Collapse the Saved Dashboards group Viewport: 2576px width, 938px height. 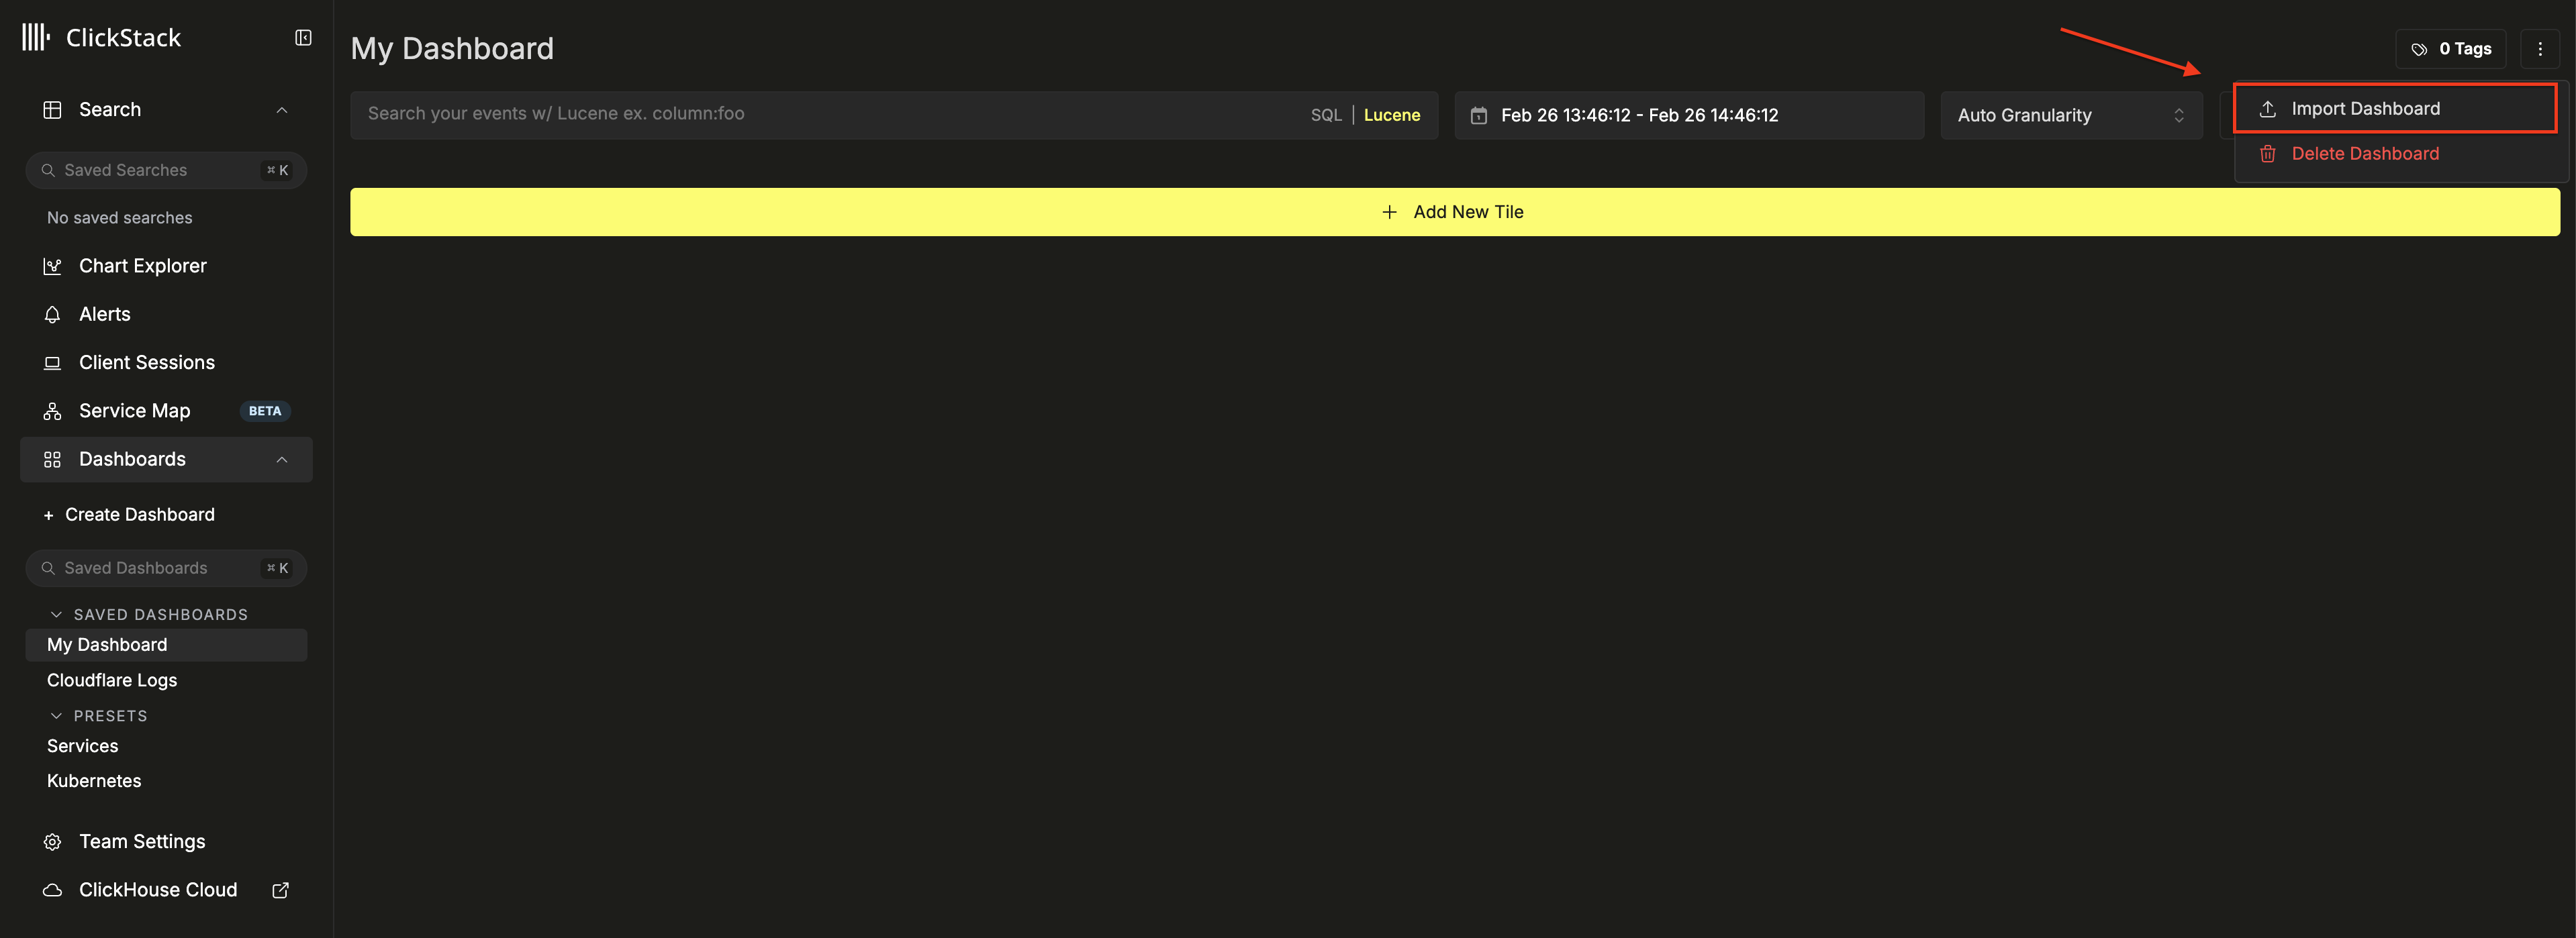pyautogui.click(x=57, y=615)
